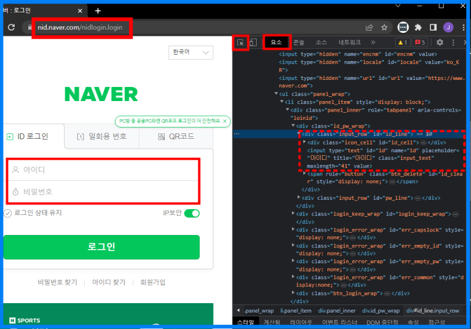Open the 한국어 language dropdown
Screen dimensions: 471x329
tap(191, 52)
